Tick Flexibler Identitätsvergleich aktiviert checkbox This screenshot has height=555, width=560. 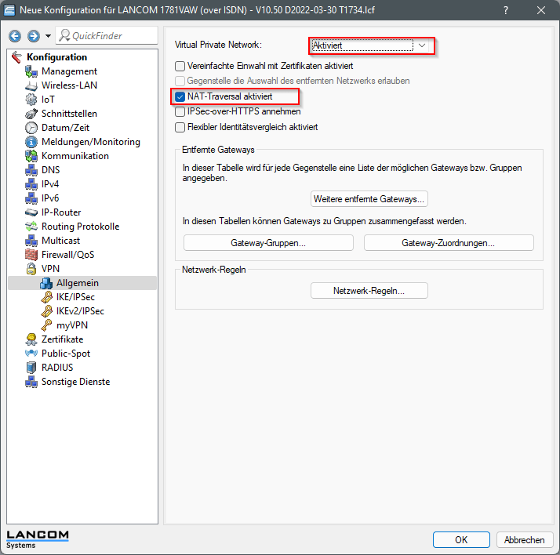[x=180, y=127]
